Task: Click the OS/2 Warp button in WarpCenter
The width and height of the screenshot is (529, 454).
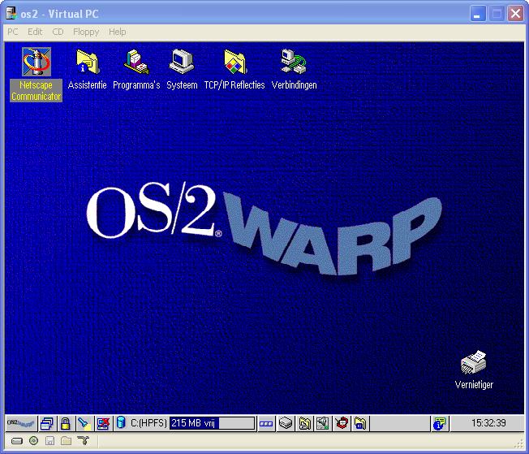Action: tap(21, 423)
